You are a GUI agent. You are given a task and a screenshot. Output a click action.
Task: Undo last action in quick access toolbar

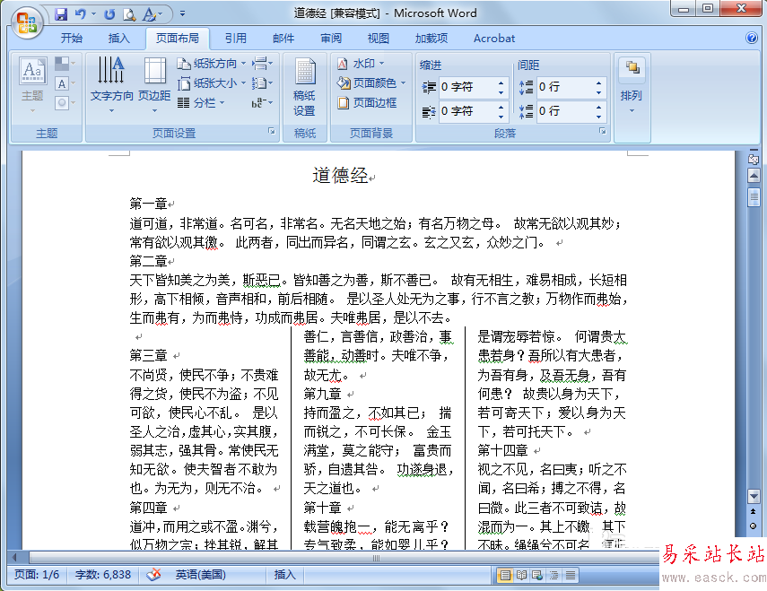point(80,14)
